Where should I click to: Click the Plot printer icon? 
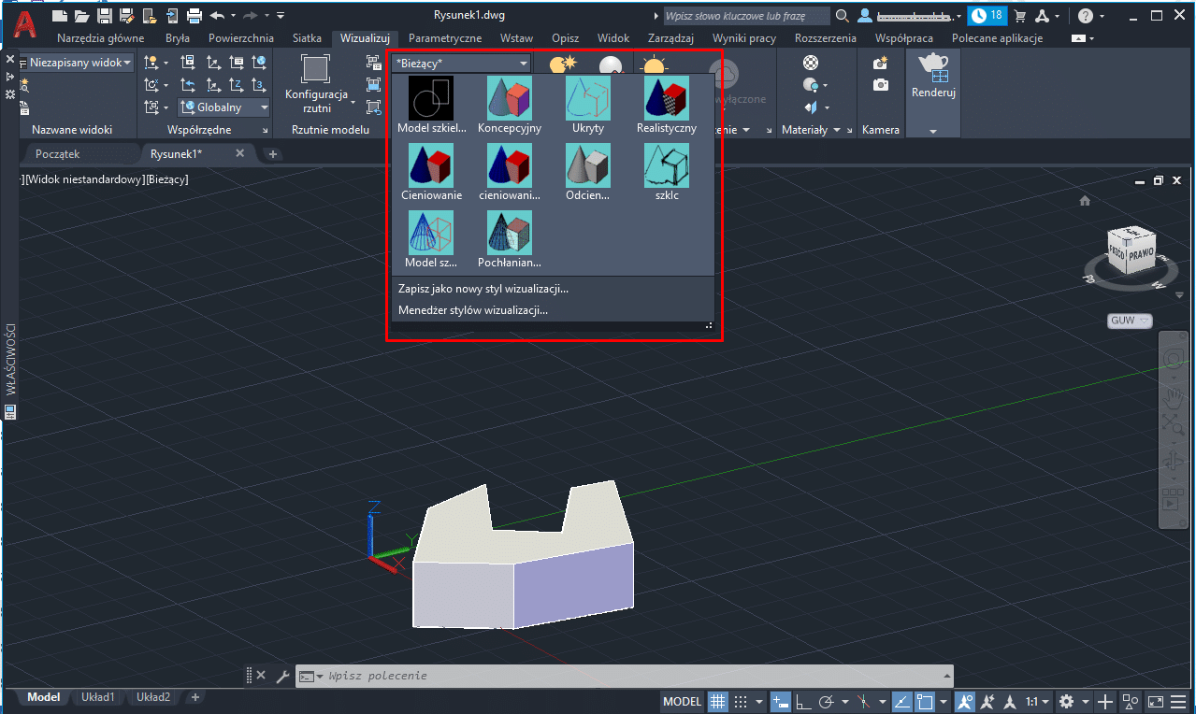pos(195,16)
